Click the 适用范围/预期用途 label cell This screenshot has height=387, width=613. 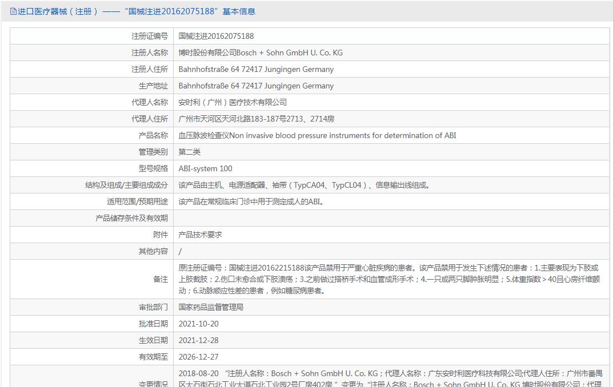click(92, 201)
